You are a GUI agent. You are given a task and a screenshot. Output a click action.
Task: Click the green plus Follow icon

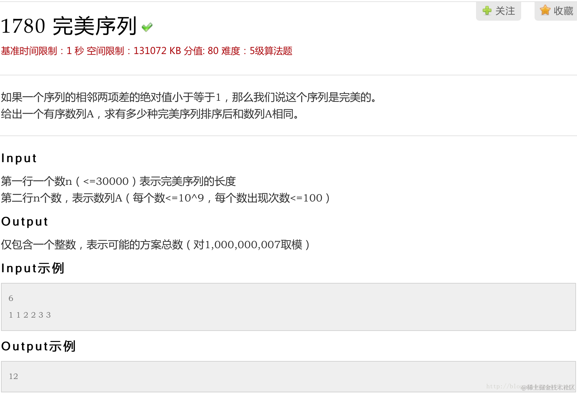pos(487,11)
